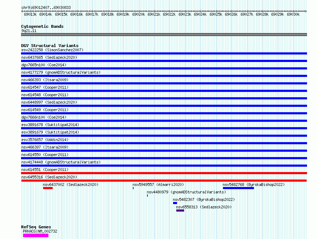Select the esv3891679 (Suktitipat2014) label
This screenshot has height=239, width=317.
[x=50, y=132]
